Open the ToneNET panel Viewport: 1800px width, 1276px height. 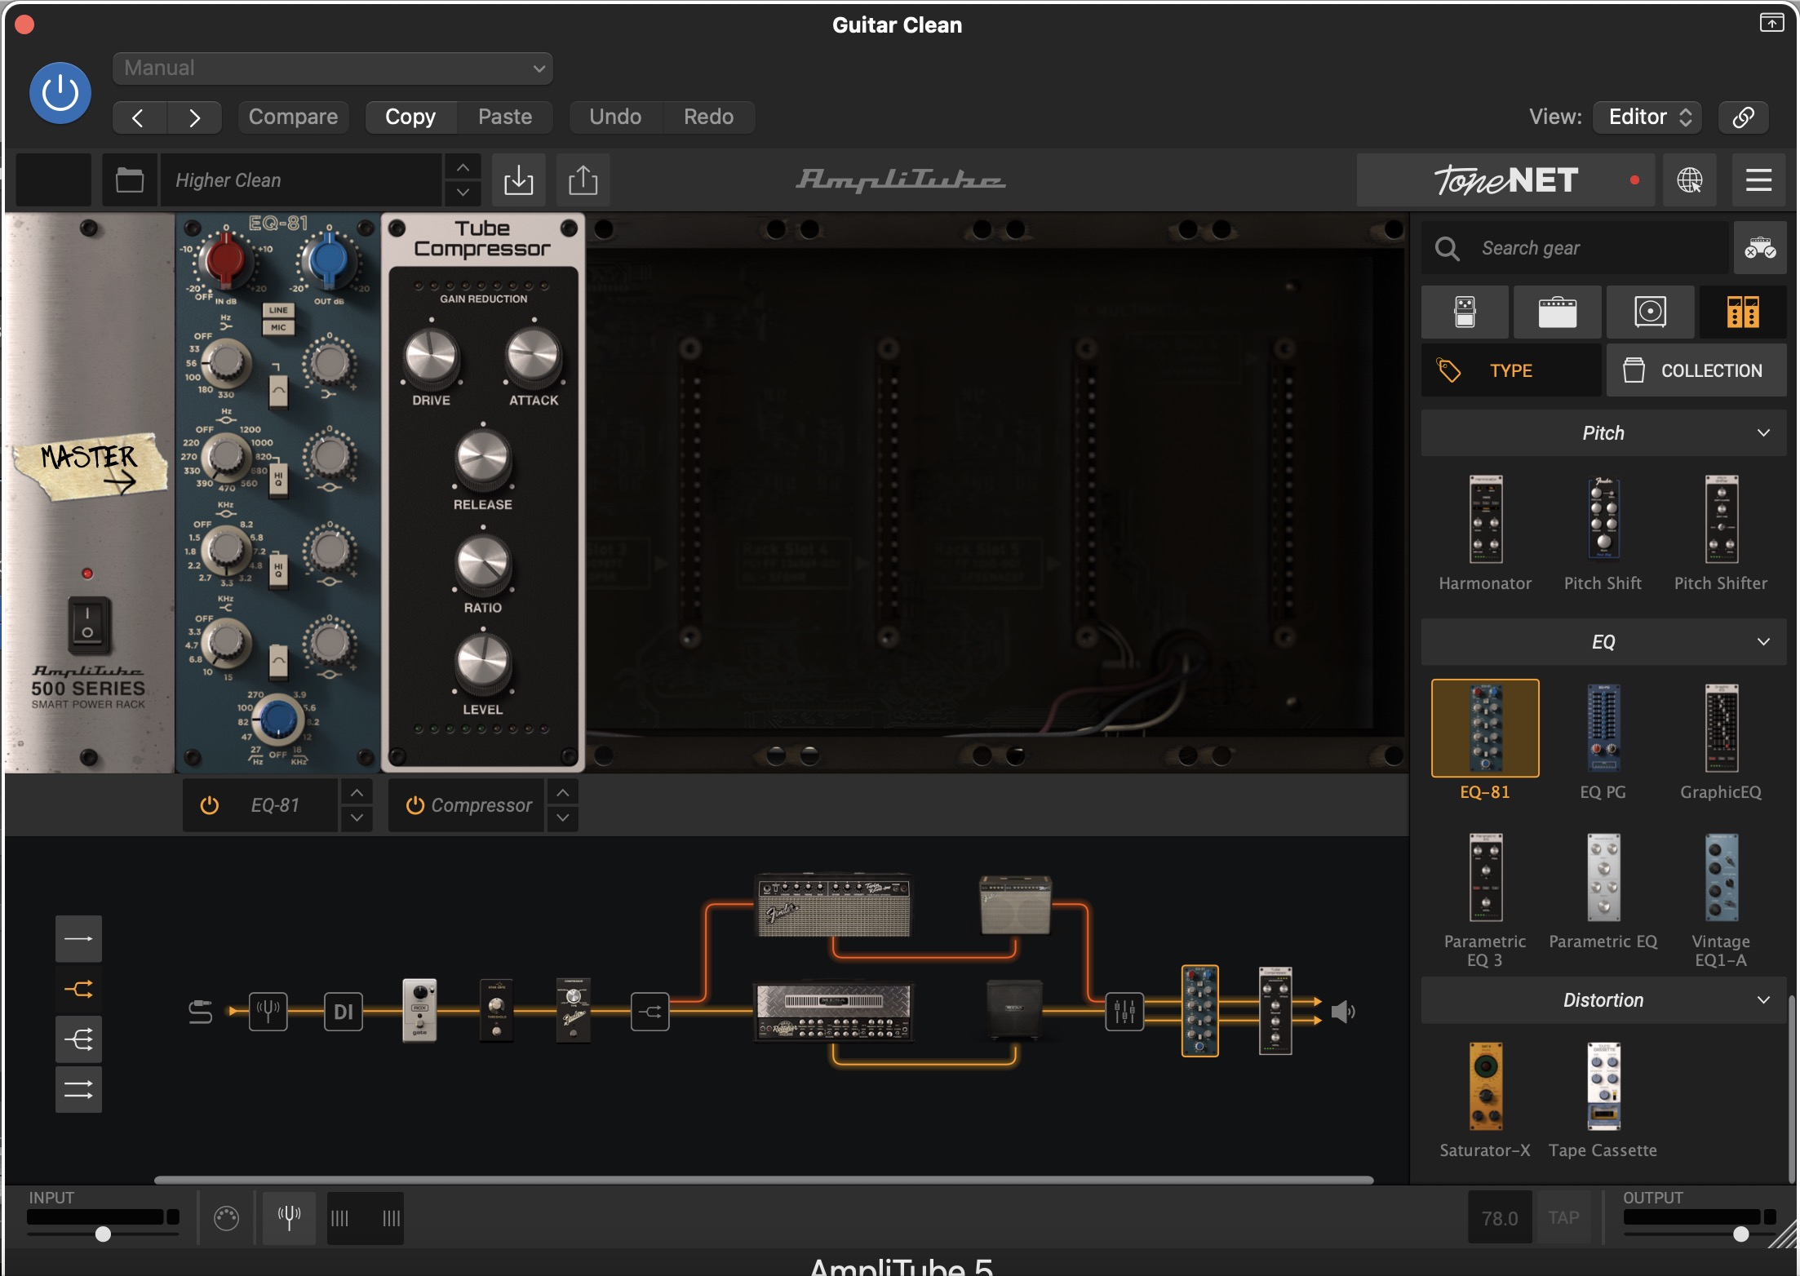point(1505,180)
